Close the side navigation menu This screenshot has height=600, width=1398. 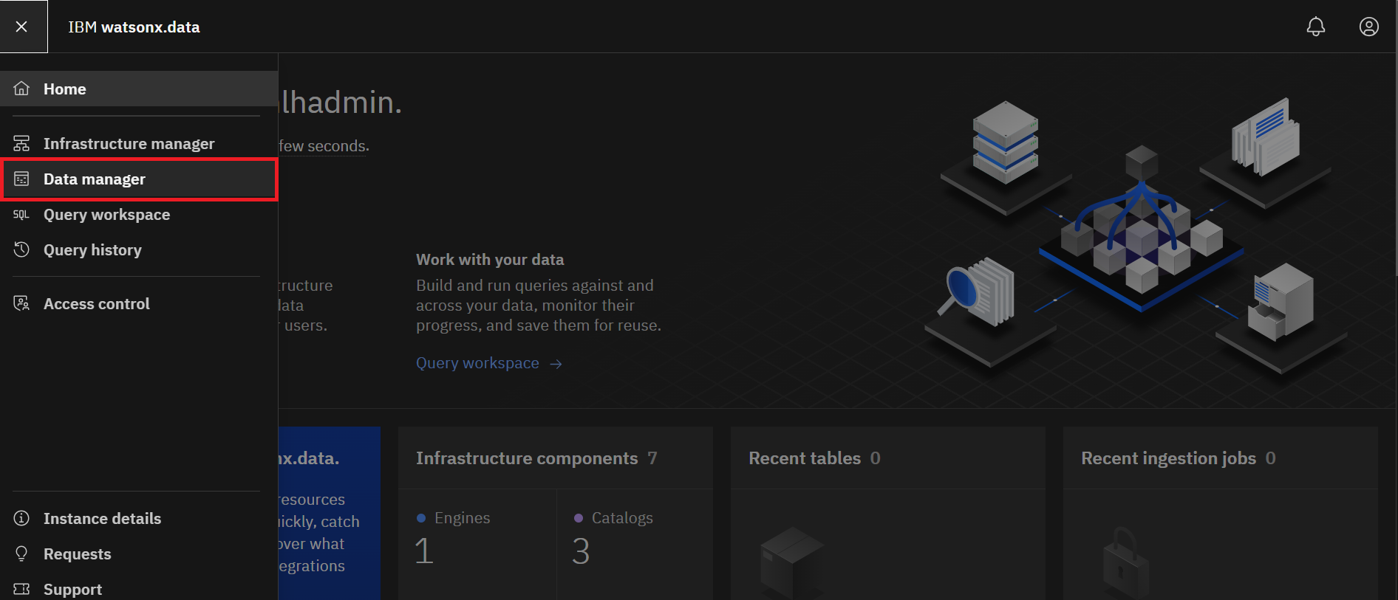pos(22,27)
